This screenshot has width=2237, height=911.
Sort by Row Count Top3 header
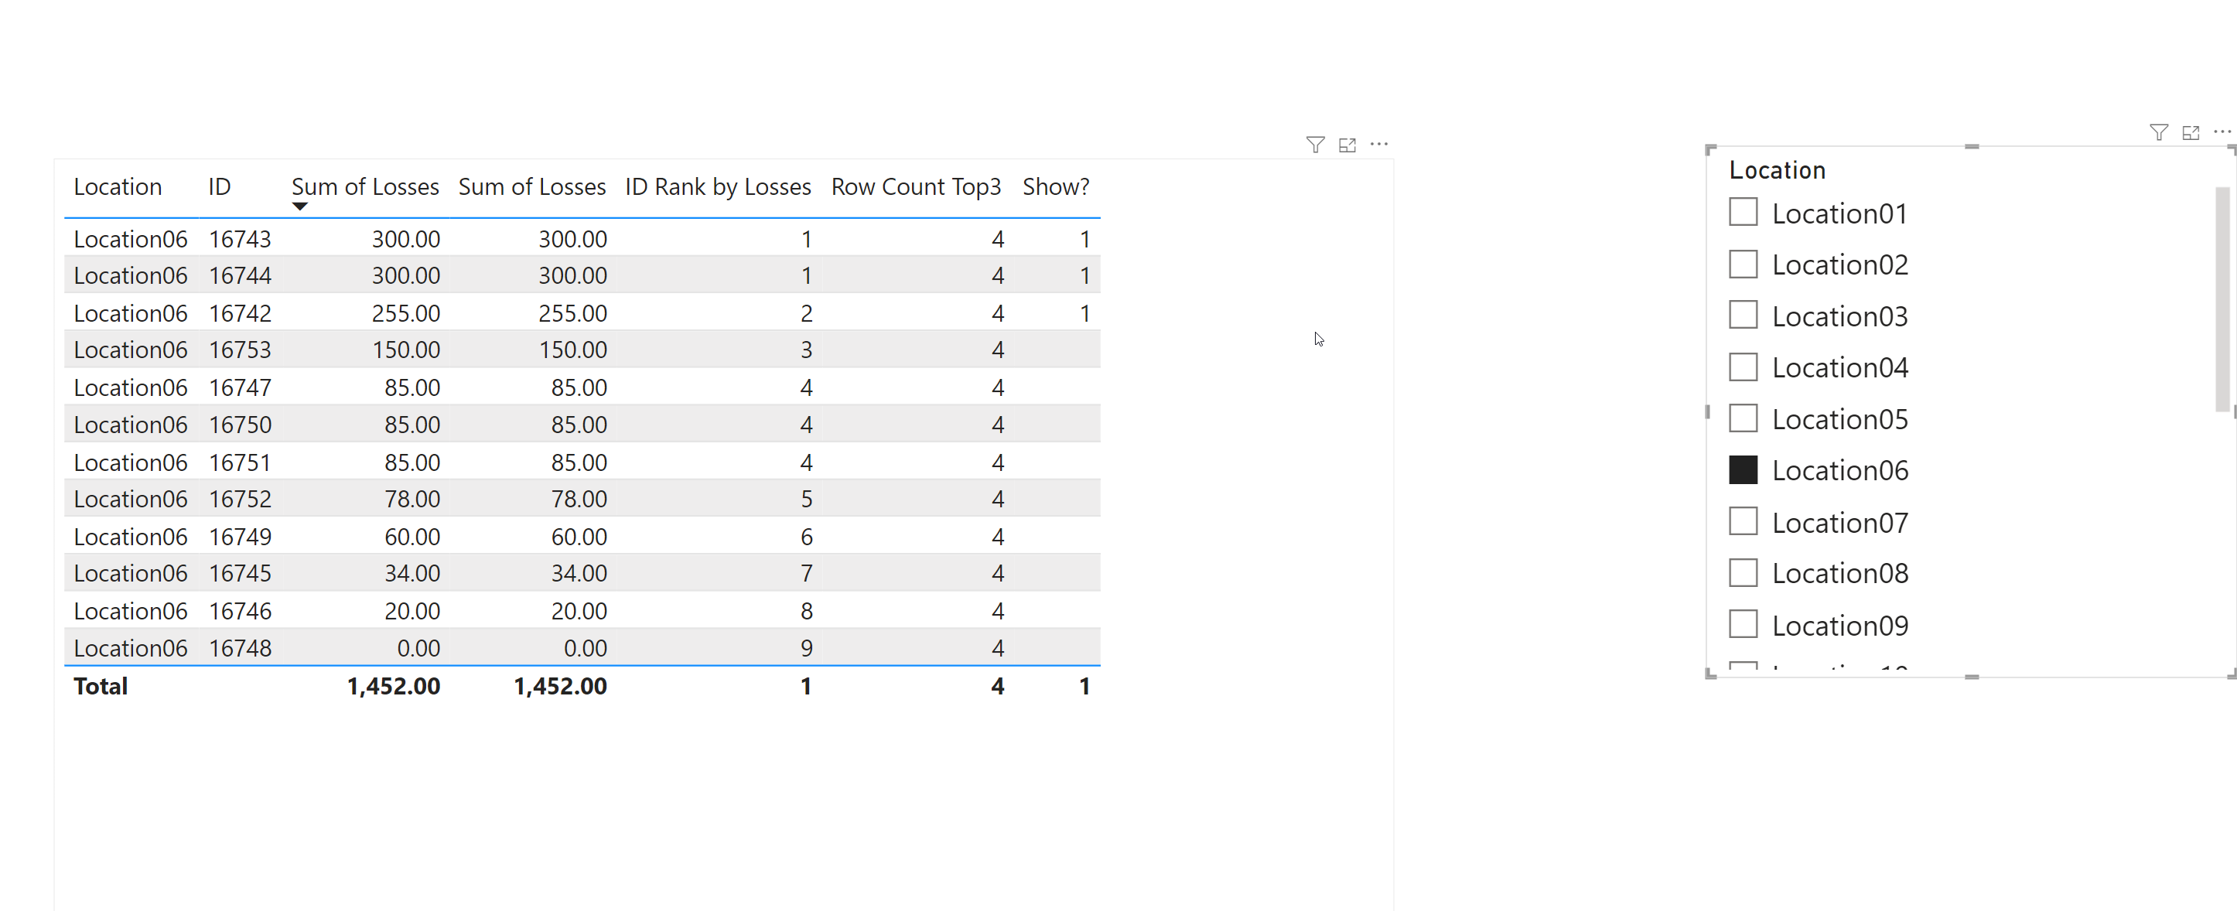click(x=915, y=186)
